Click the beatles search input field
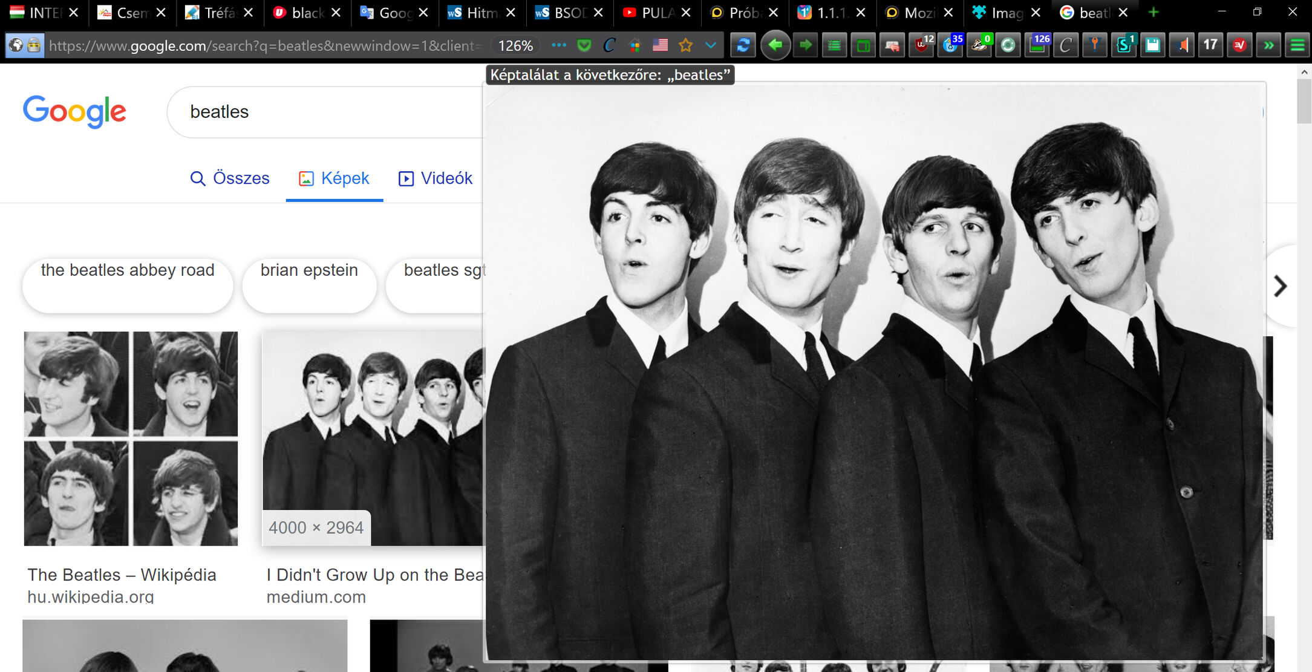The width and height of the screenshot is (1312, 672). click(325, 112)
